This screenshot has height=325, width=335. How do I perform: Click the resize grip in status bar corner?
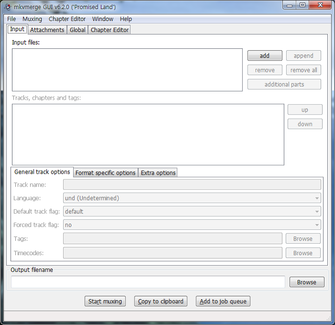point(329,318)
